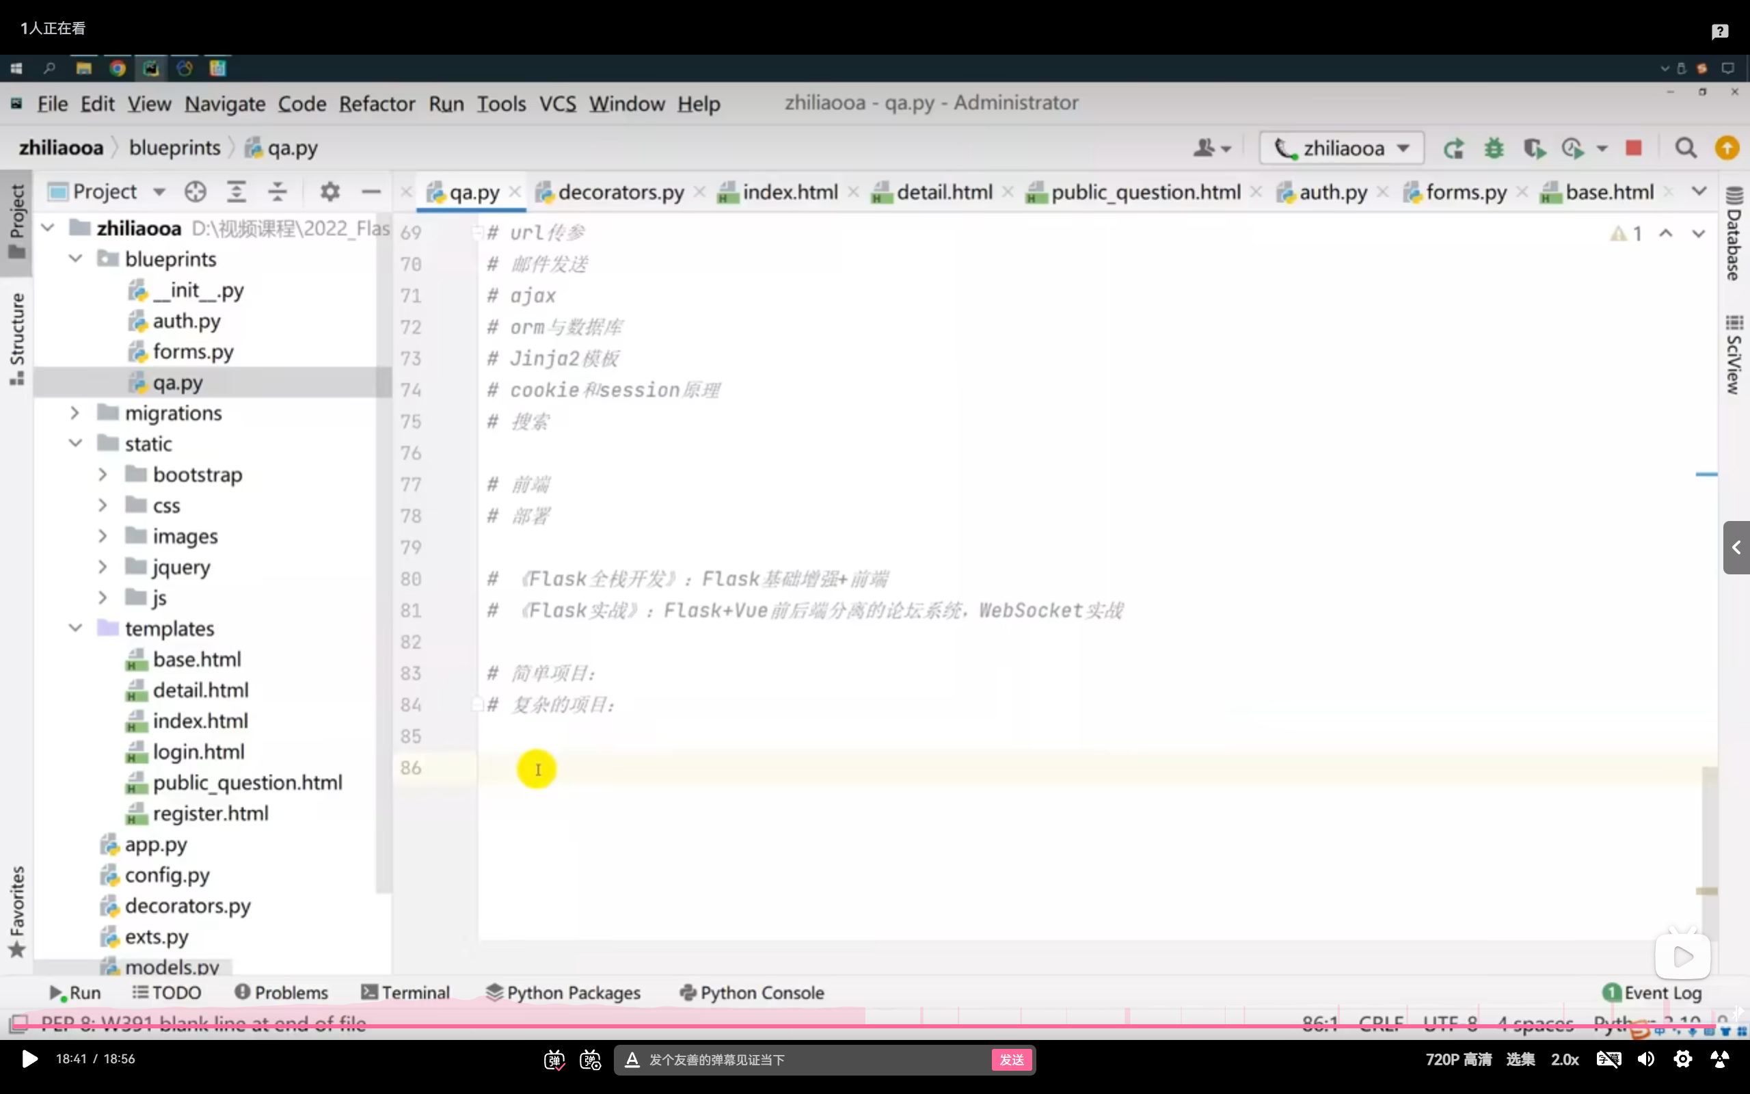Screen dimensions: 1750x1094
Task: Open Search Everywhere using the magnifier icon
Action: coord(1686,148)
